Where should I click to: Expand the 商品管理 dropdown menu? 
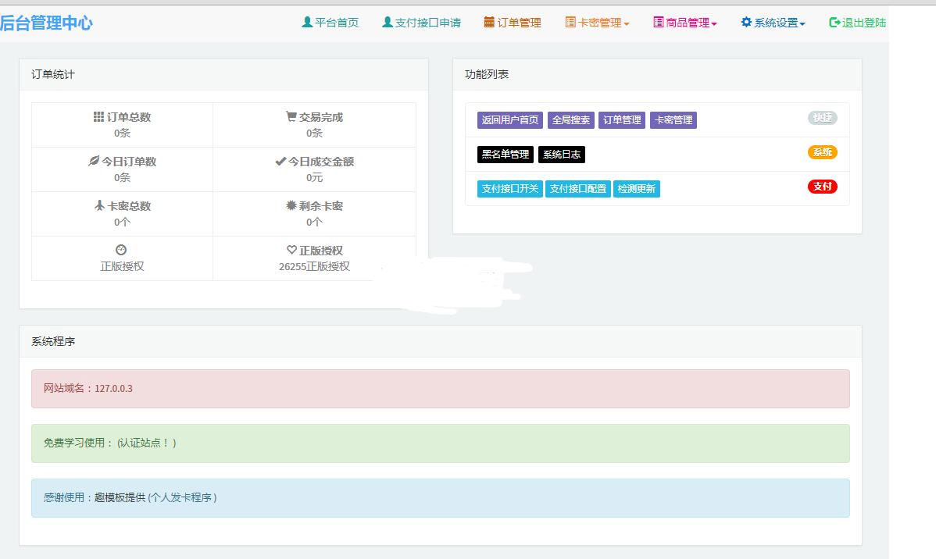click(685, 23)
